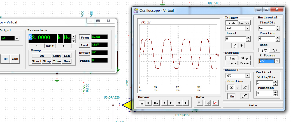
Task: Click the U3 OPA820 op-amp symbol in schematic
Action: [127, 105]
